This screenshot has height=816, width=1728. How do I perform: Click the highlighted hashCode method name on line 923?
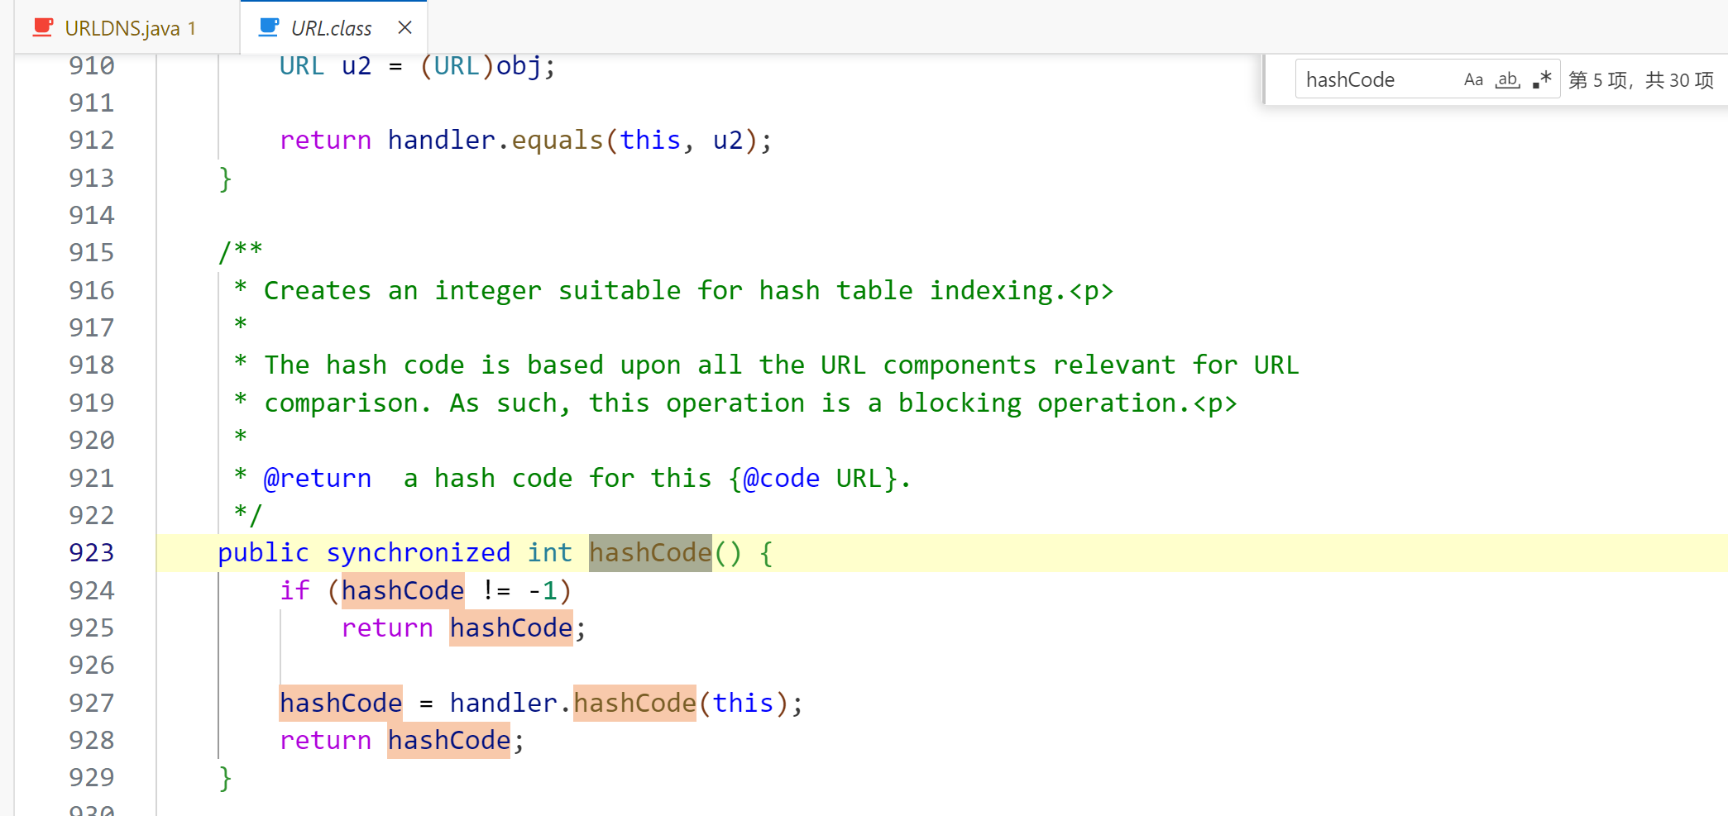650,552
